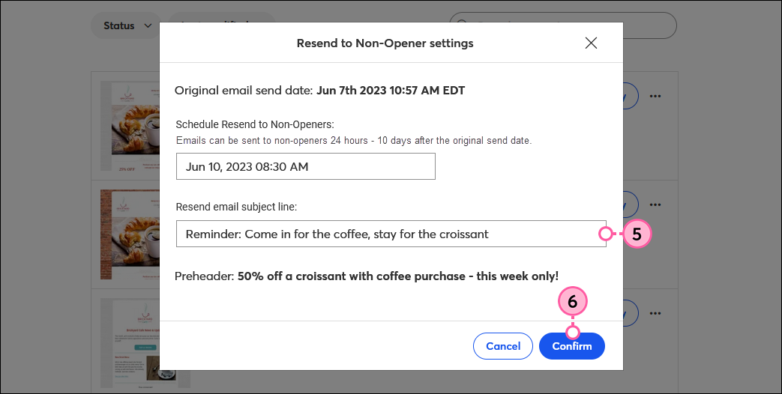Confirm the resend settings
The image size is (782, 394).
pos(571,346)
